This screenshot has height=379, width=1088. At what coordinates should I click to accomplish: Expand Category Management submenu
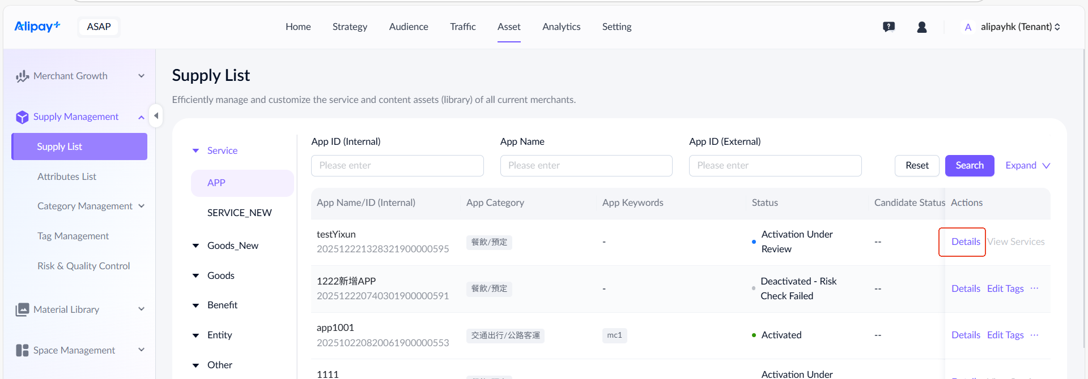pyautogui.click(x=141, y=206)
